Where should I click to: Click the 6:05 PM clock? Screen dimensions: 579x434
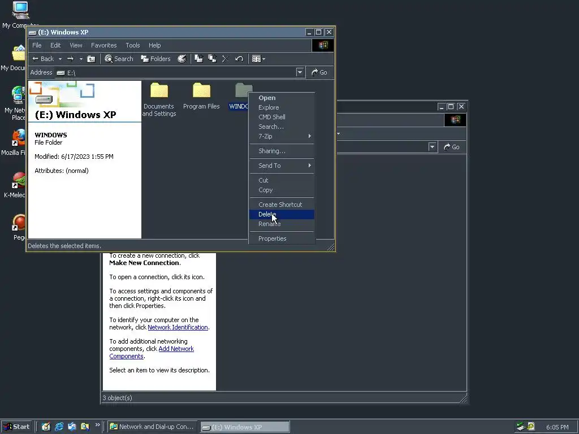click(557, 427)
